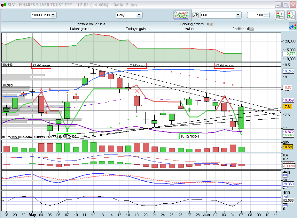The image size is (297, 218).
Task: Cancel pending orders with the X icon
Action: click(211, 24)
